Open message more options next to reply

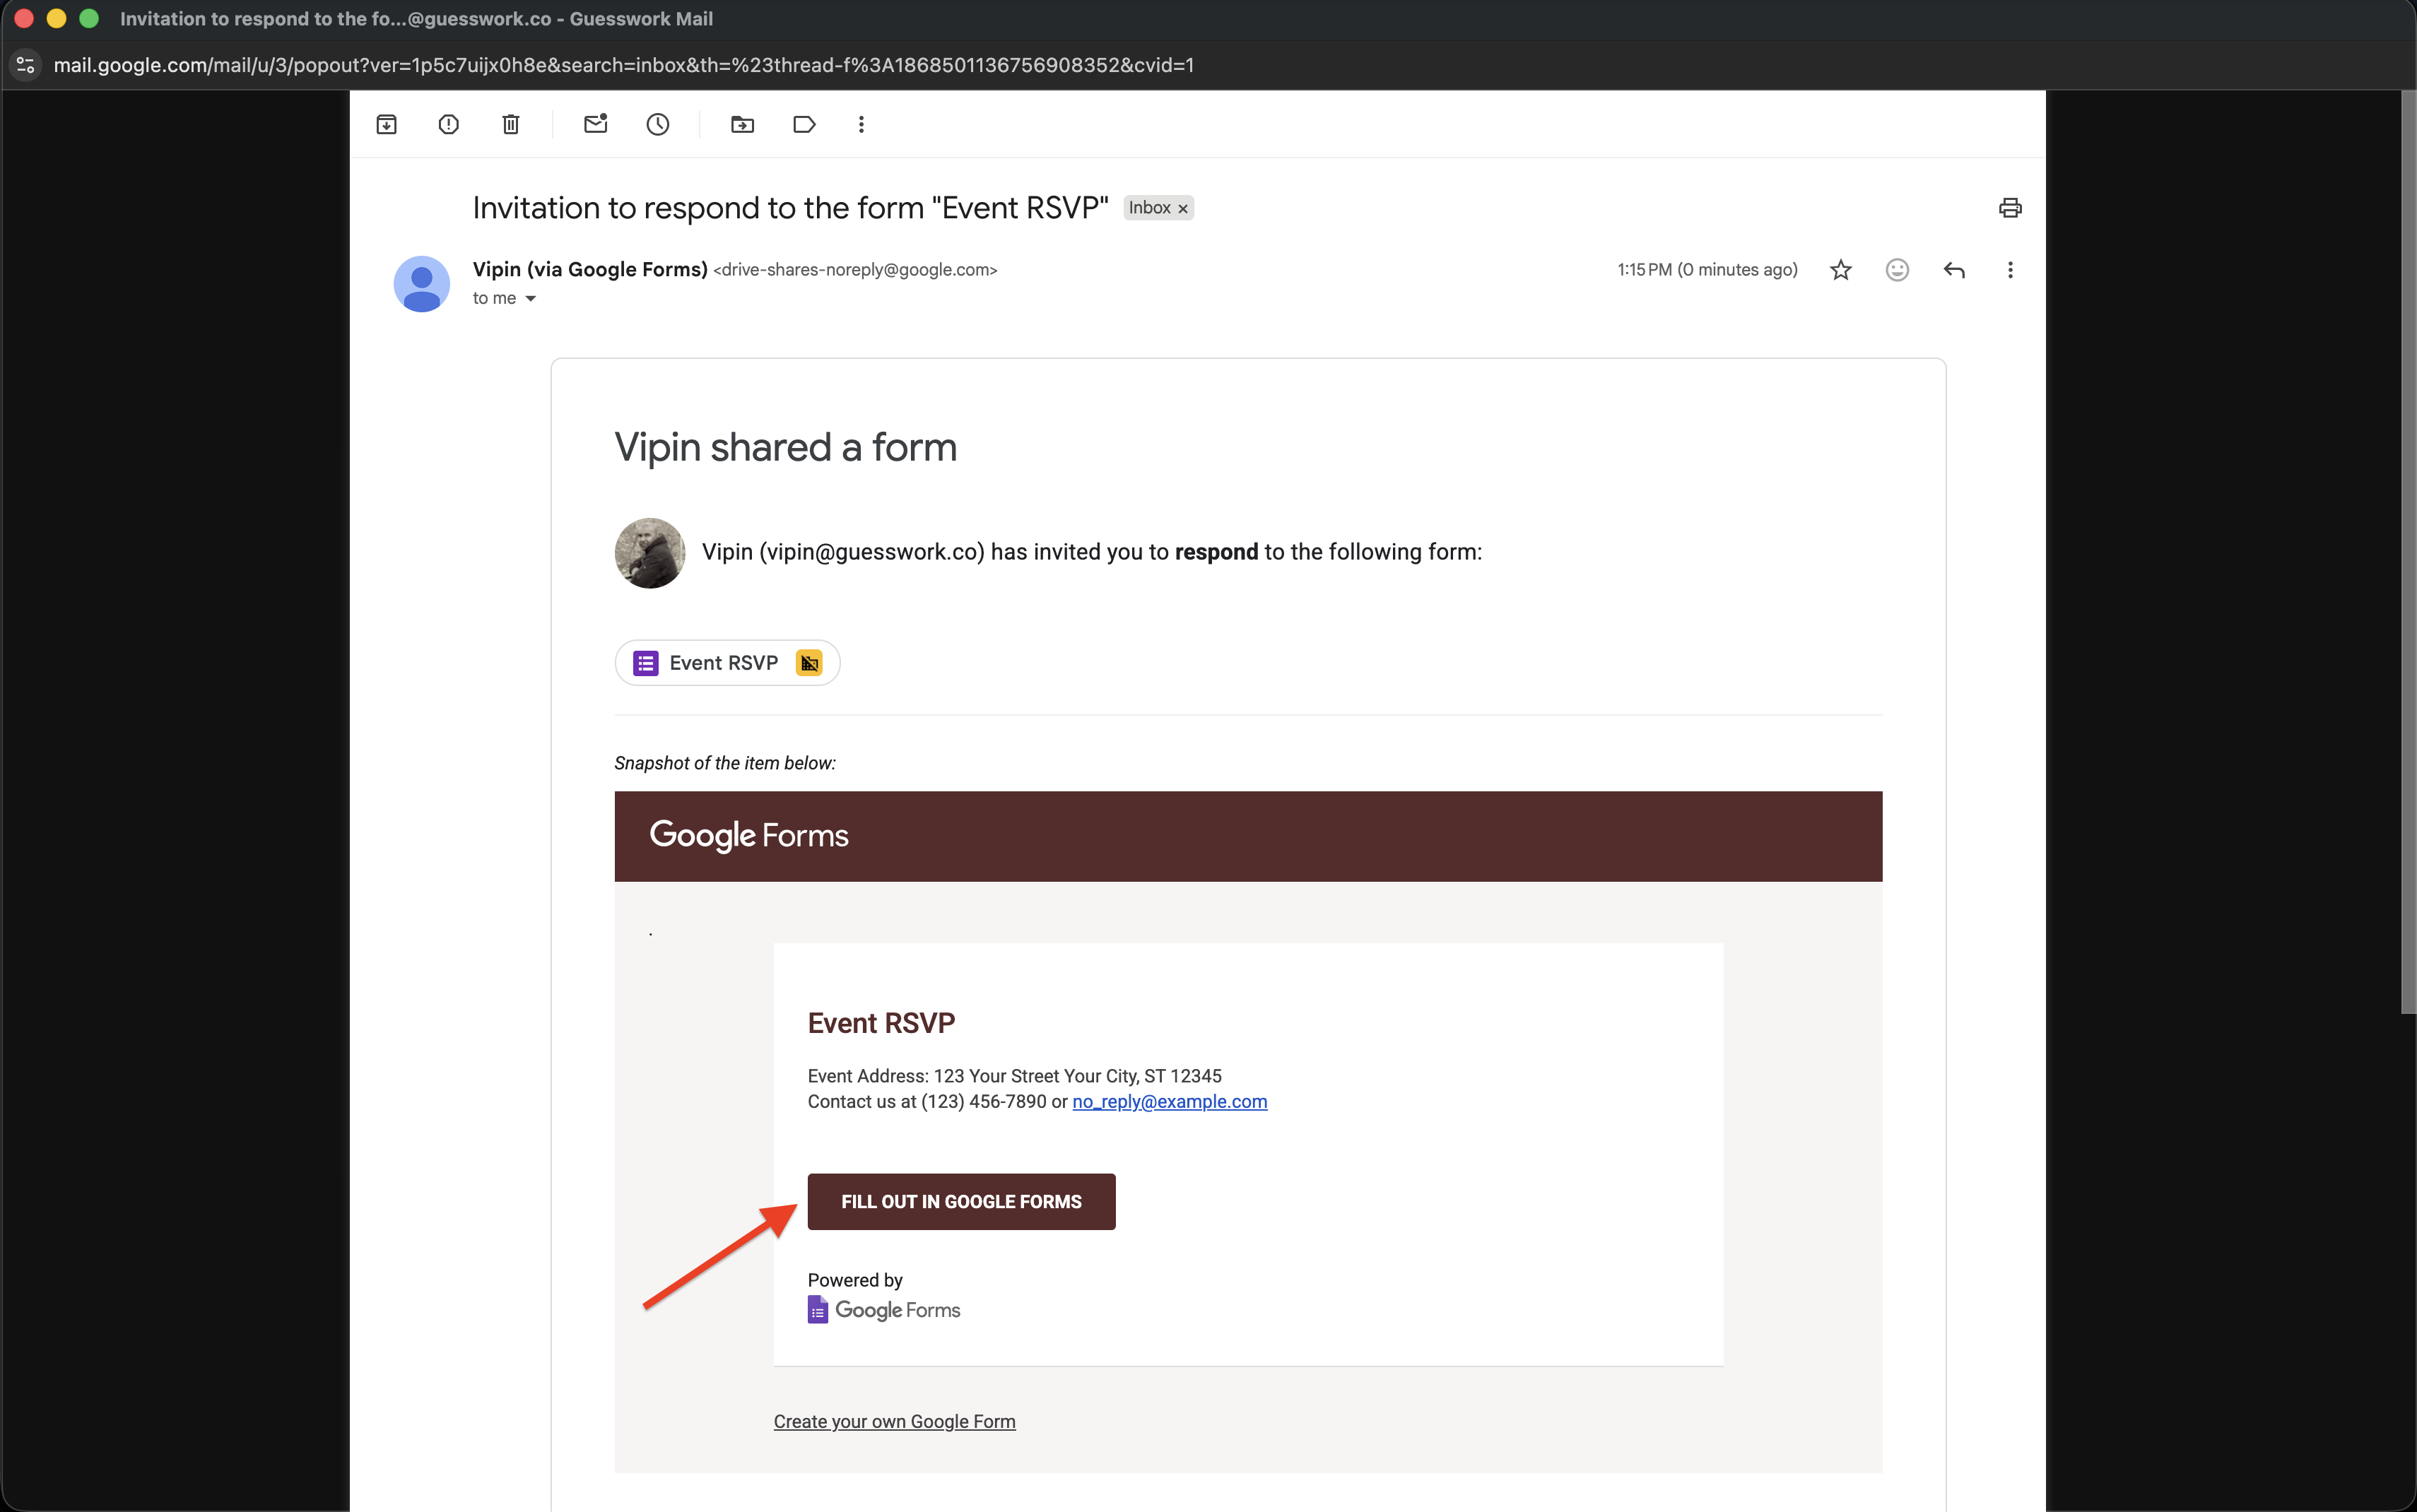point(2010,270)
